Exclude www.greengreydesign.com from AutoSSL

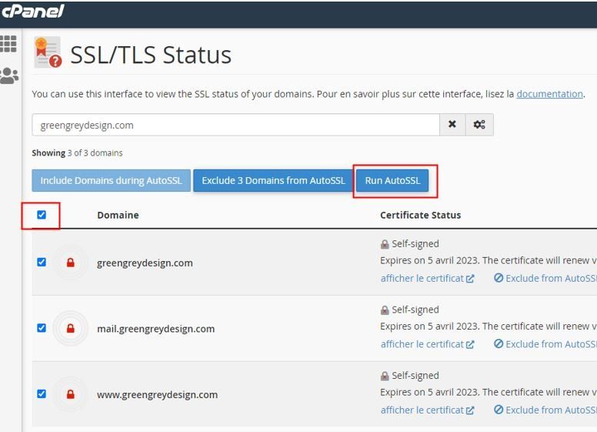545,410
